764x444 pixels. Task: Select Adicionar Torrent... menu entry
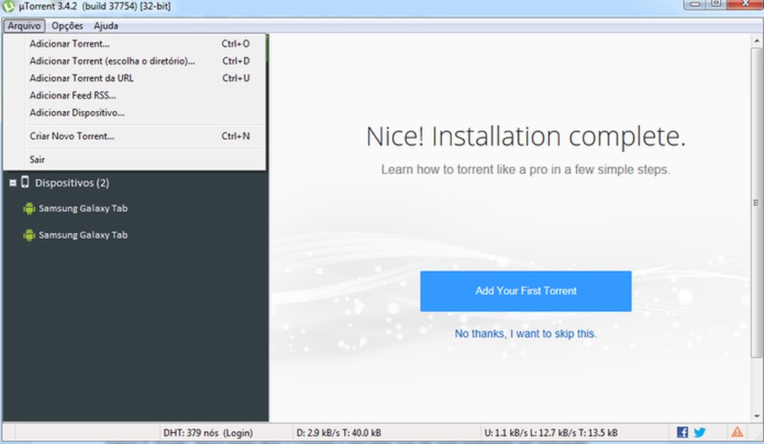click(134, 44)
